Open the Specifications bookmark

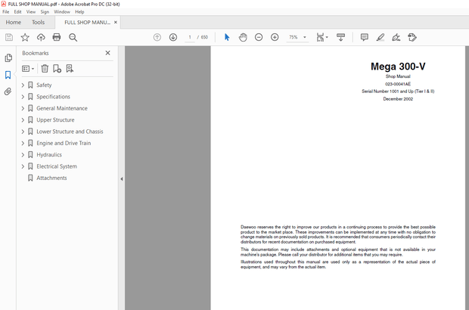tap(53, 97)
